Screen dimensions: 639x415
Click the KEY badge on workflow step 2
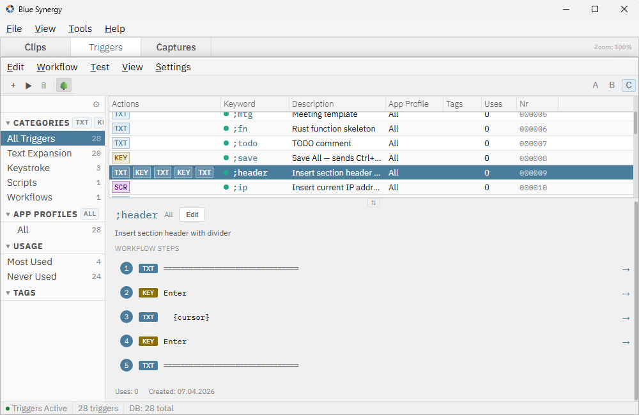(148, 292)
